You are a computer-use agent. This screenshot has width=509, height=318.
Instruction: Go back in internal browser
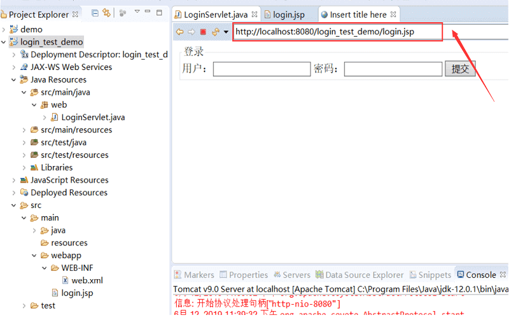[x=179, y=32]
